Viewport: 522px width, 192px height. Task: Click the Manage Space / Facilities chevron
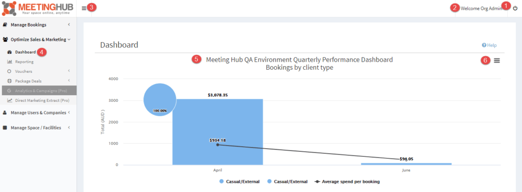click(69, 127)
